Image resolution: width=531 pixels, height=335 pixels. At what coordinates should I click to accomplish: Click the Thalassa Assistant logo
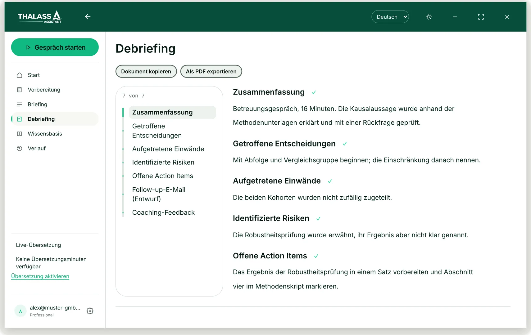coord(40,17)
